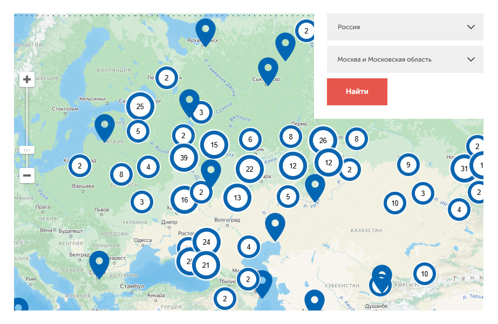
Task: Open the cluster marker labeled 39
Action: click(x=184, y=158)
